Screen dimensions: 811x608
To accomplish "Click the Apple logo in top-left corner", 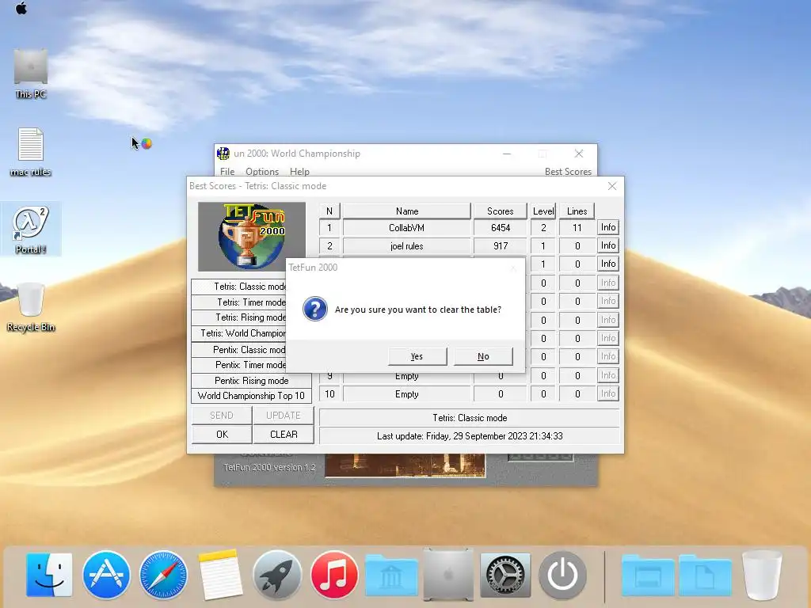I will pos(21,8).
